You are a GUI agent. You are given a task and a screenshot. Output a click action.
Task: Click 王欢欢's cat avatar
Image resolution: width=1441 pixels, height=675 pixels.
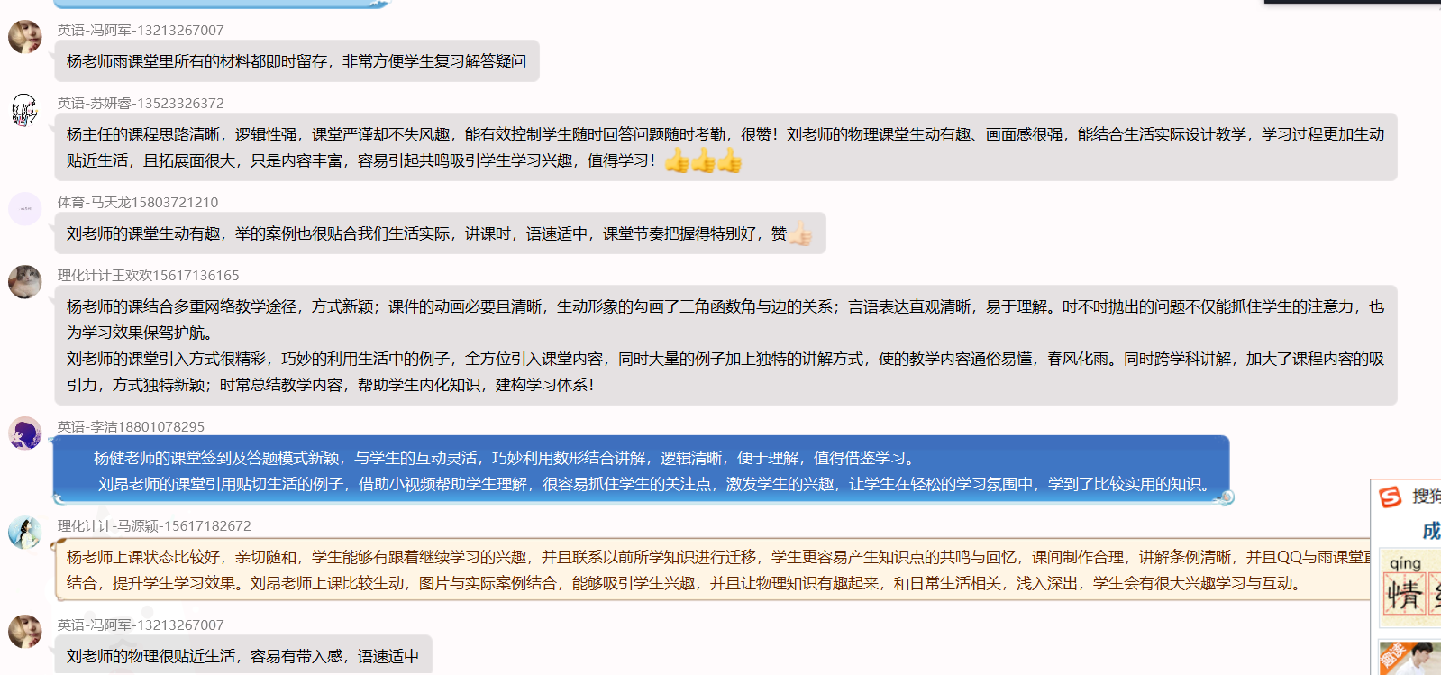[x=25, y=282]
